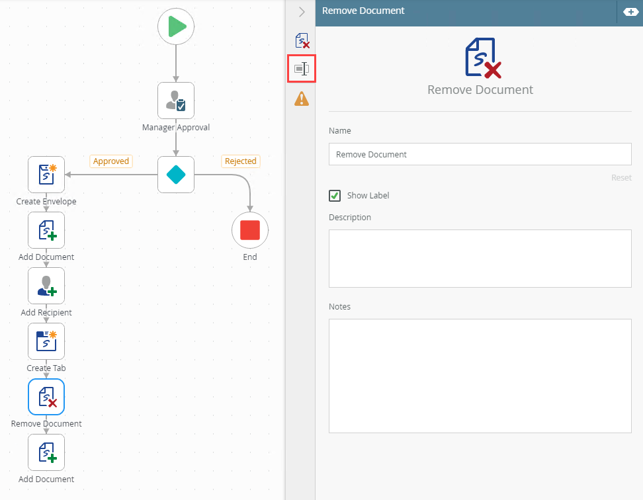Uncheck the Show Label checkbox
643x500 pixels.
point(335,196)
